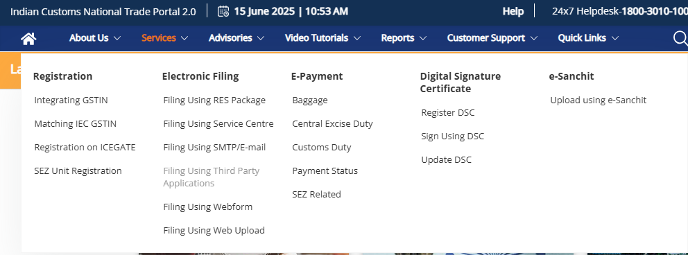This screenshot has width=688, height=255.
Task: Expand the Reports chevron
Action: 422,38
